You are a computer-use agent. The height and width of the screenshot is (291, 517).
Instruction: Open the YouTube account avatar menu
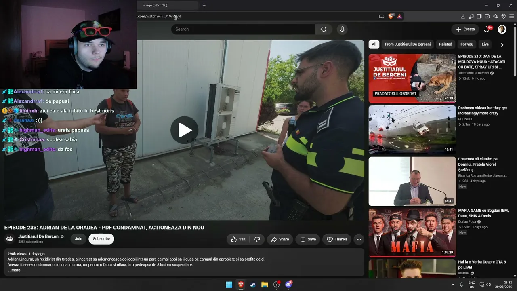(502, 29)
